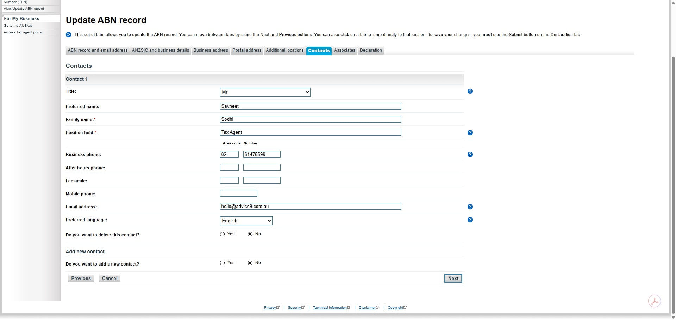
Task: Click the Family name field containing Sodhi
Action: pos(311,119)
